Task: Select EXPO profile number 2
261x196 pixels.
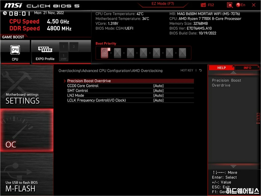Action: click(74, 46)
